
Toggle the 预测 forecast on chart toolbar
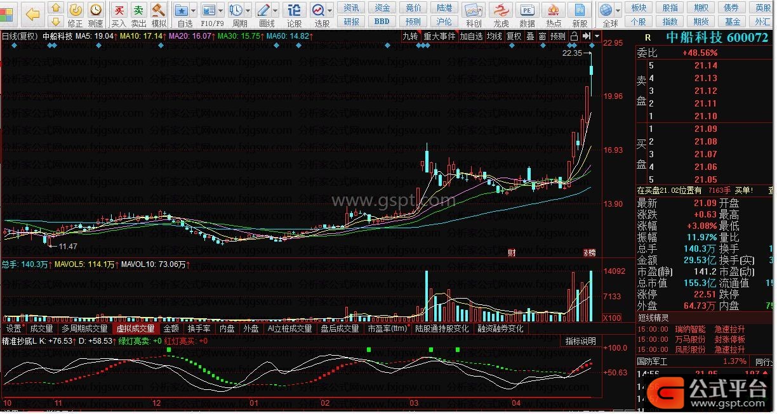(x=557, y=36)
